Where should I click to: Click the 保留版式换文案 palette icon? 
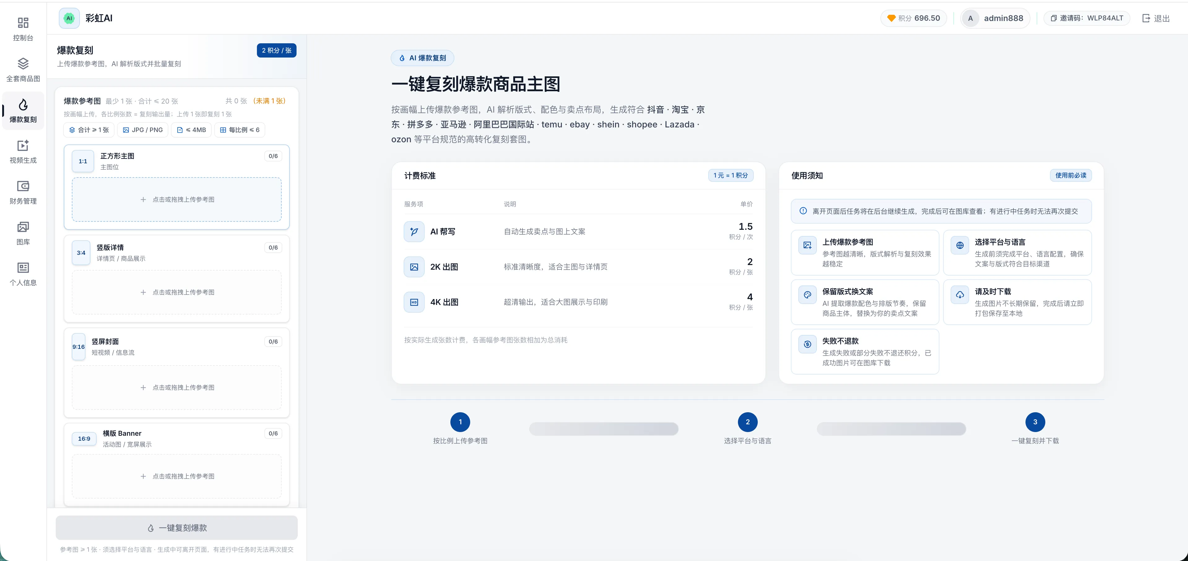tap(807, 295)
